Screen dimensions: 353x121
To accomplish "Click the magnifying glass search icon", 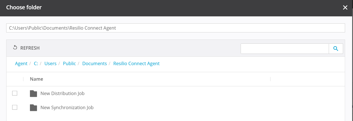I will (336, 49).
